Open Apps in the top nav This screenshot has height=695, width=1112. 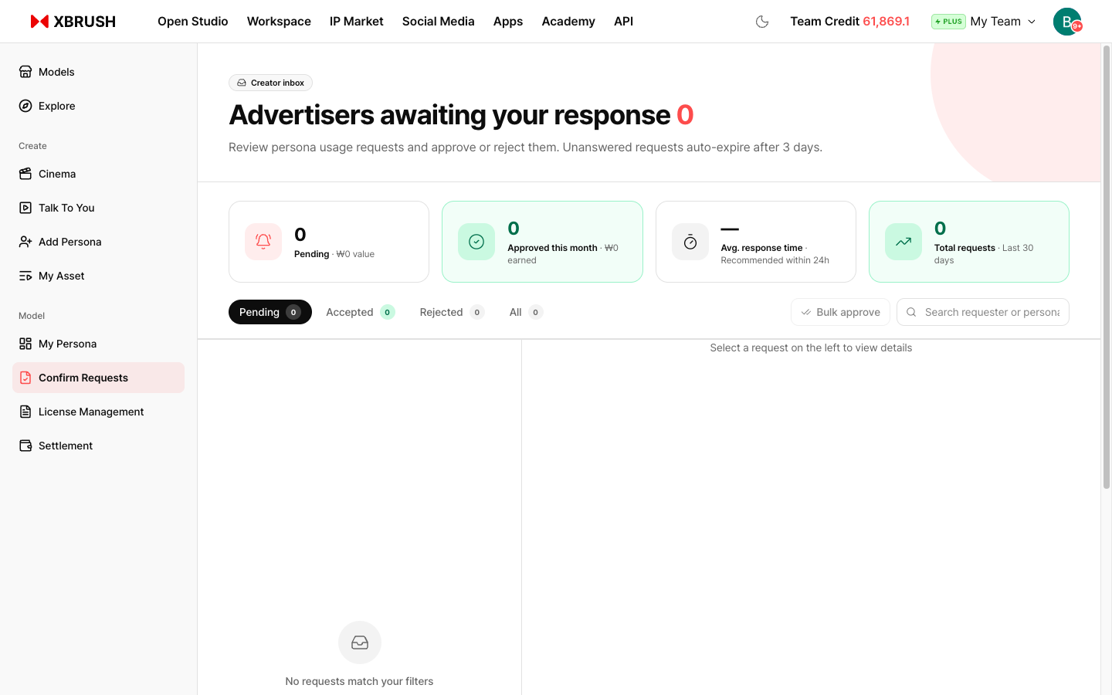[508, 22]
